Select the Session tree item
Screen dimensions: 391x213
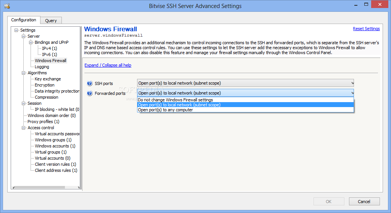(x=34, y=103)
